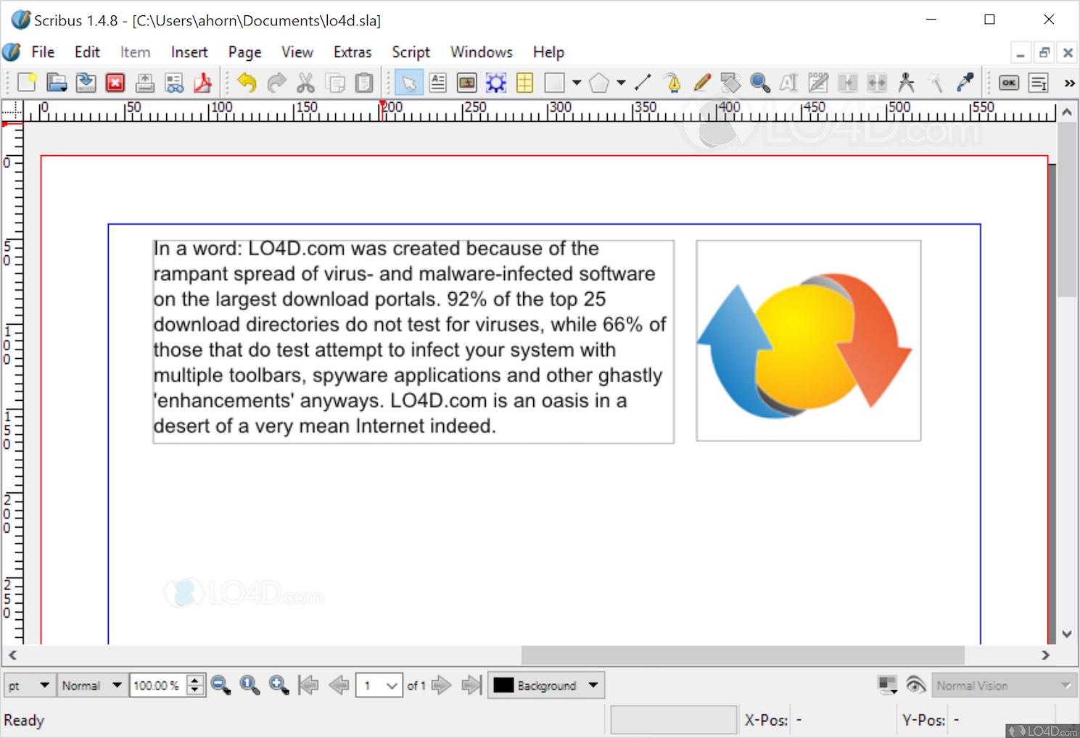Open the View menu
This screenshot has width=1080, height=738.
297,52
